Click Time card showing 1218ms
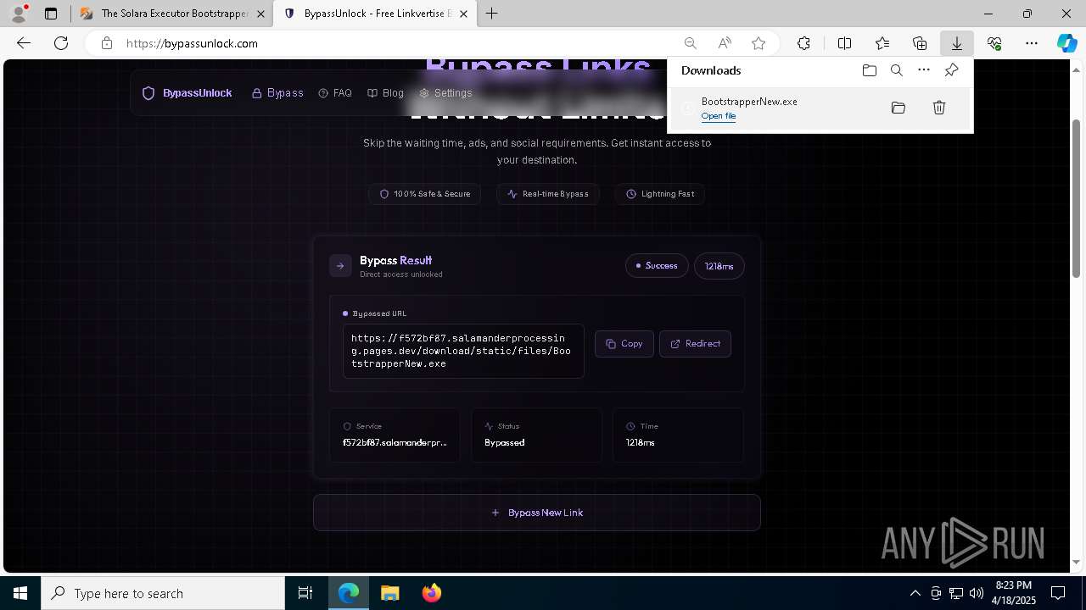The height and width of the screenshot is (610, 1086). point(678,435)
